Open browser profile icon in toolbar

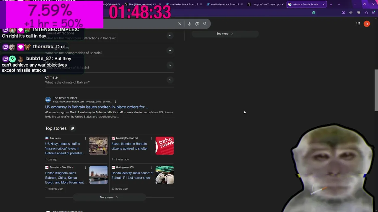click(x=343, y=13)
